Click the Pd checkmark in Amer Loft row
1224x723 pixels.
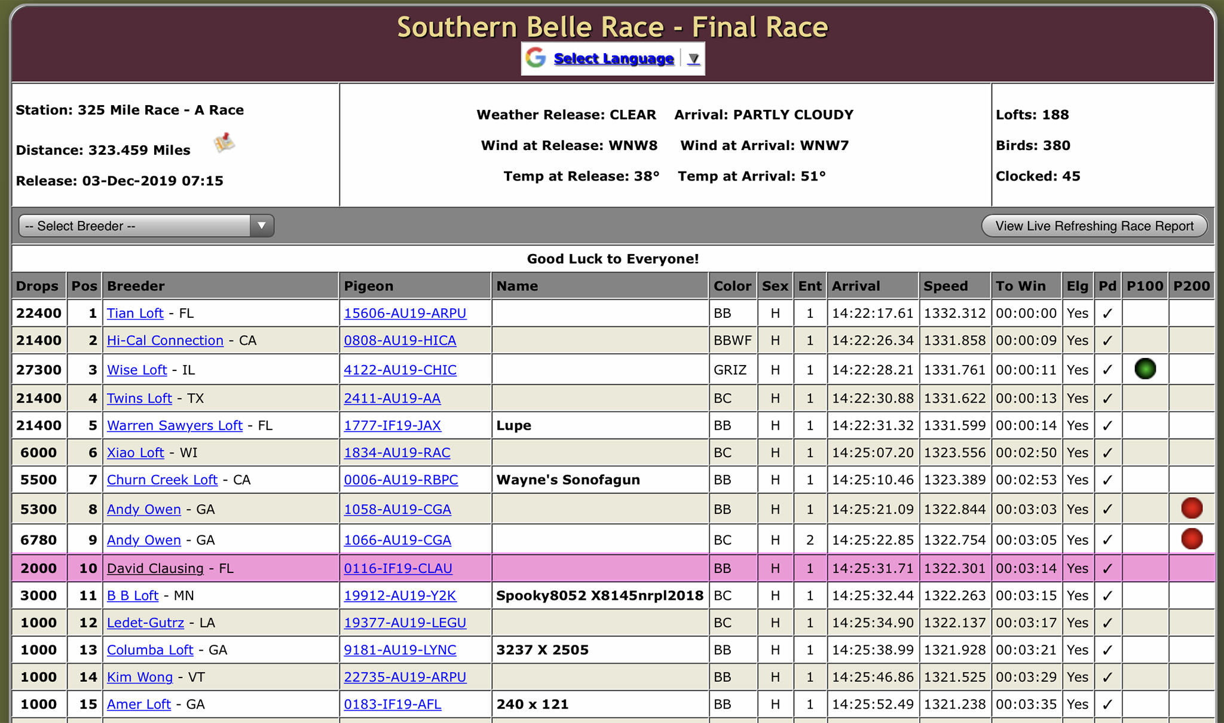click(x=1107, y=704)
